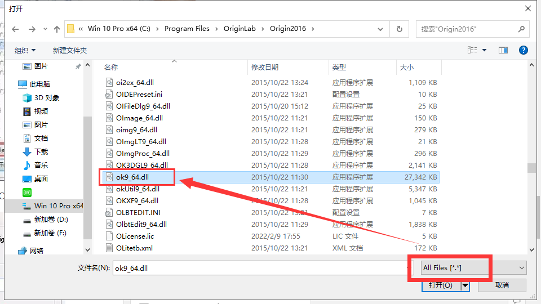Refresh the folder view
Screen dimensions: 541x304
(x=399, y=29)
